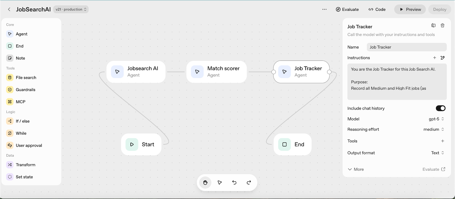Open the v21 production version dropdown
Screen dimensions: 455x199
pyautogui.click(x=71, y=9)
